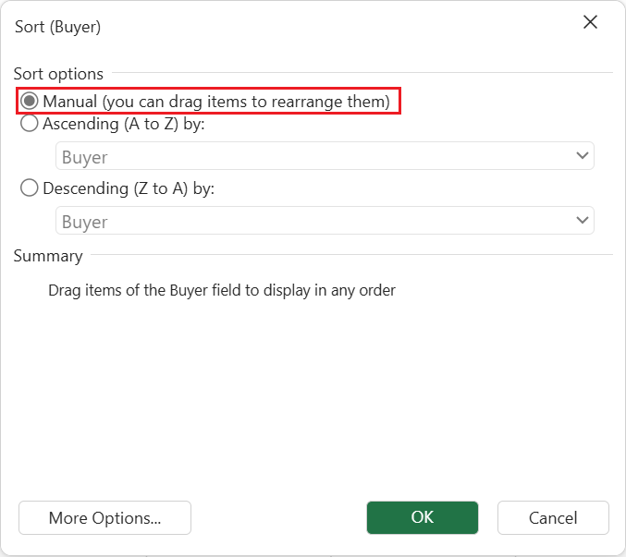
Task: Select the Manual sort radio button
Action: pos(30,101)
